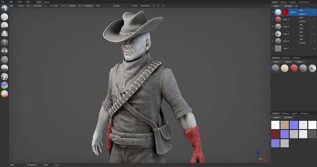This screenshot has width=317, height=167.
Task: Expand the Layer 2 options arrow
Action: (314, 41)
